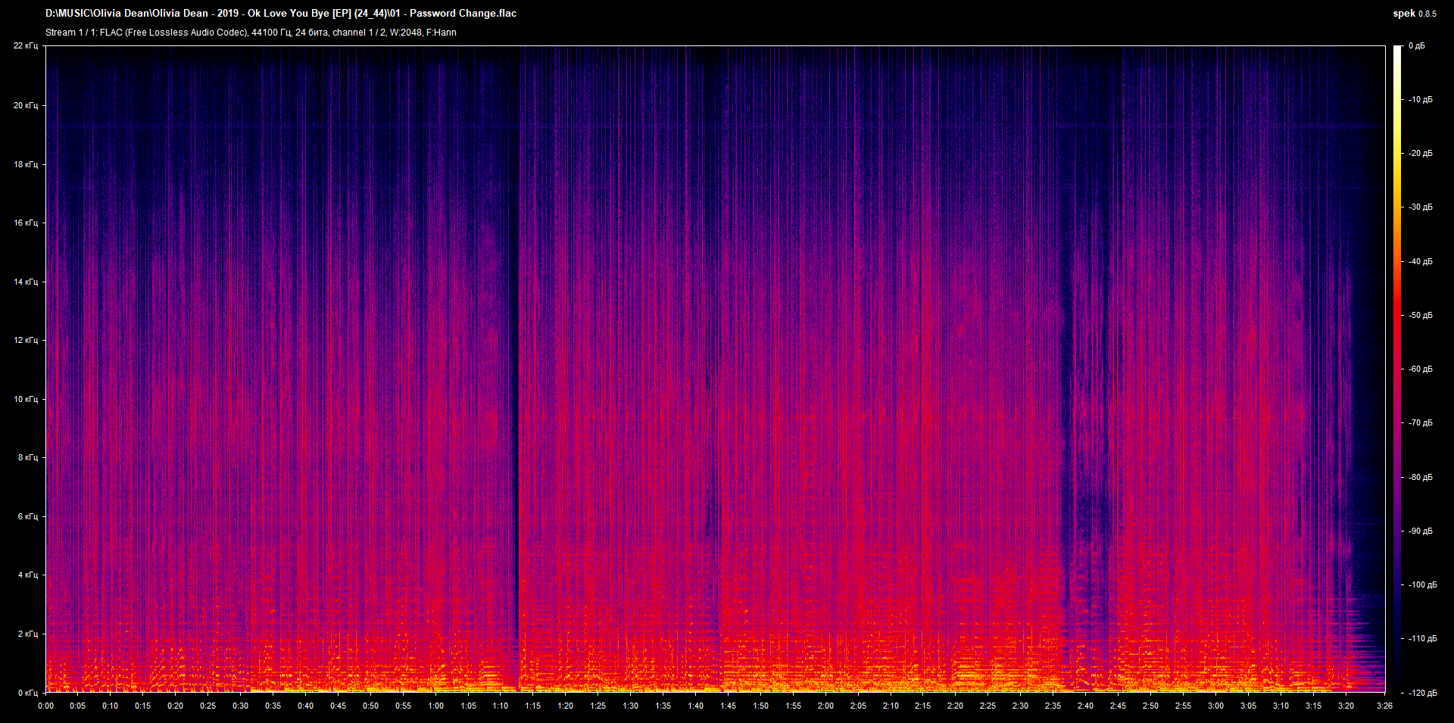The width and height of the screenshot is (1454, 723).
Task: Click the '0:30' time axis label
Action: coord(240,706)
